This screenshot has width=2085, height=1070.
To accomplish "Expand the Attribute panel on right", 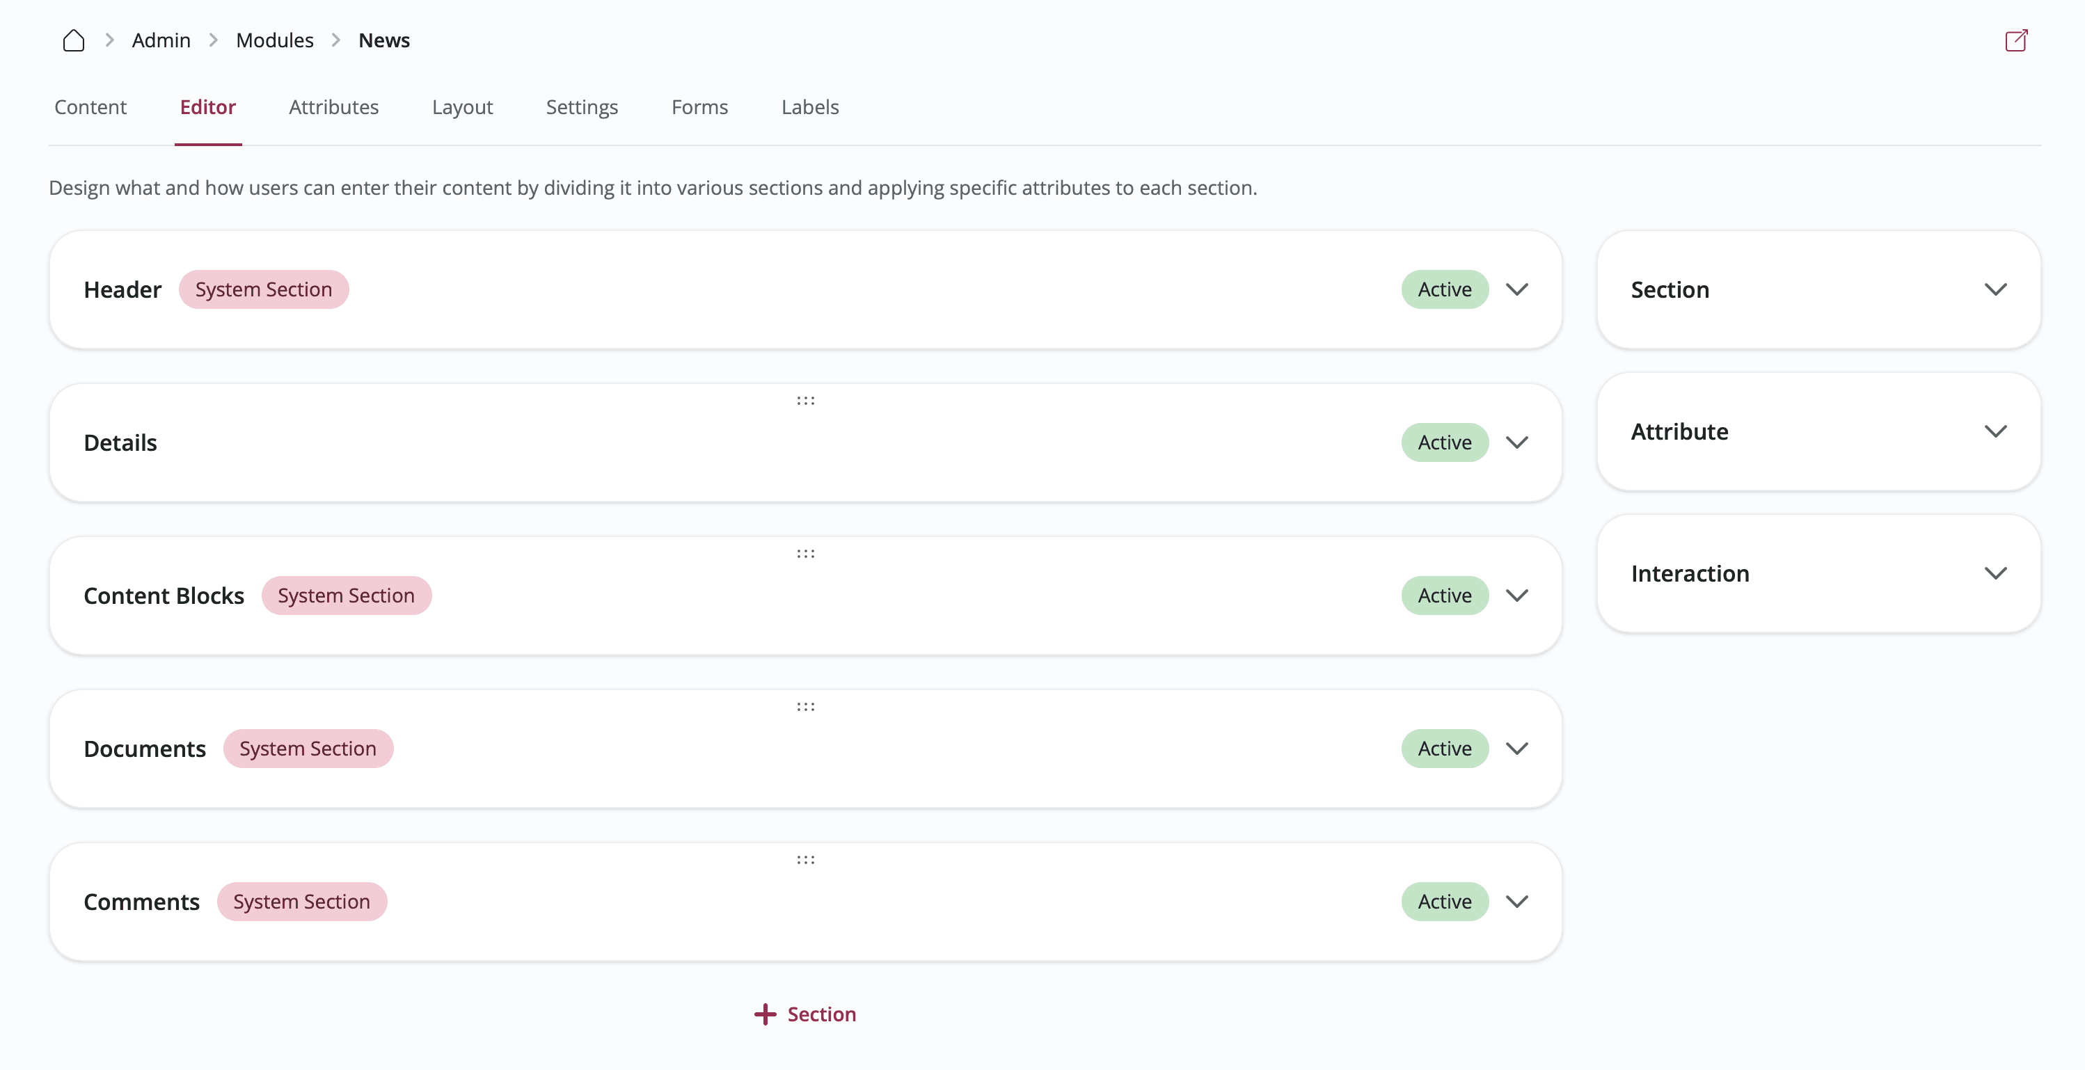I will click(x=1995, y=431).
